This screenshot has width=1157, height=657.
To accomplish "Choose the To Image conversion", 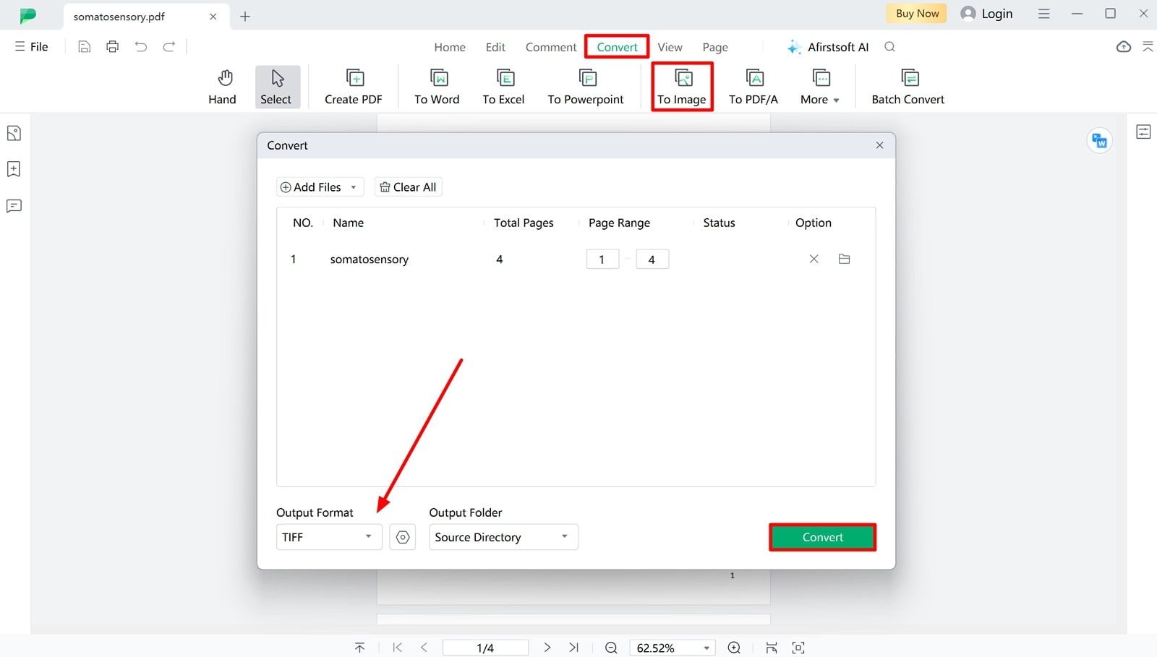I will tap(682, 87).
